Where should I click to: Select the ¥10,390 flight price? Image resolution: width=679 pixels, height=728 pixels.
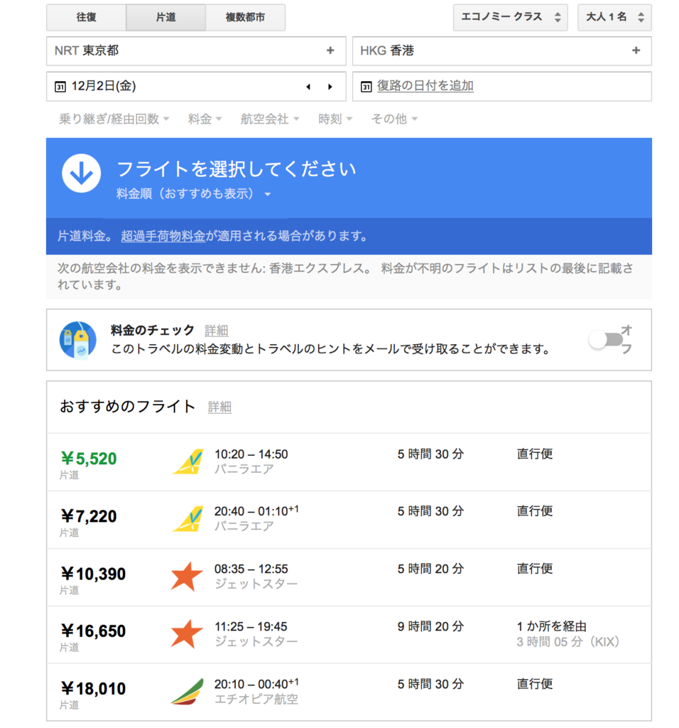(93, 574)
